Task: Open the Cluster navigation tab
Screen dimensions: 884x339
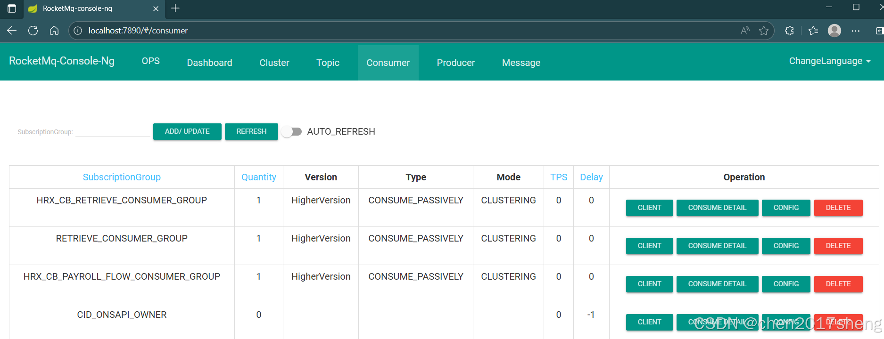Action: (x=274, y=63)
